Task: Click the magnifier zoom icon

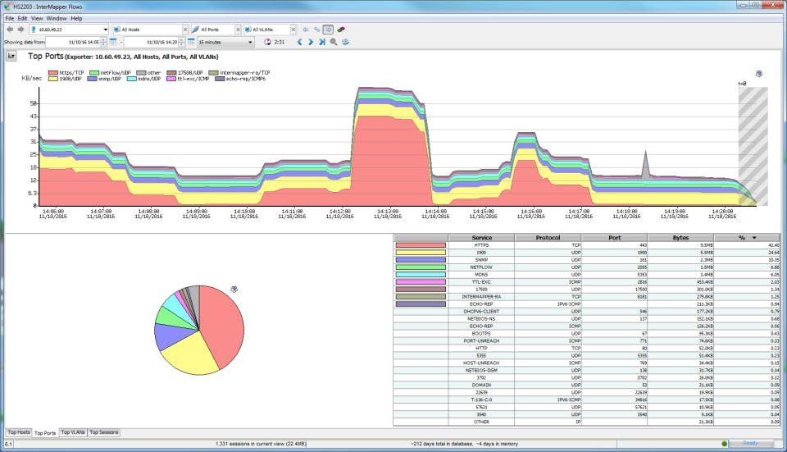Action: (334, 41)
